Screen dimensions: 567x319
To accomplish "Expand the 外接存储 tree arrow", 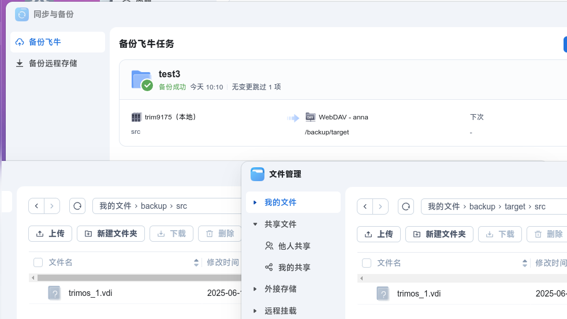I will point(255,289).
